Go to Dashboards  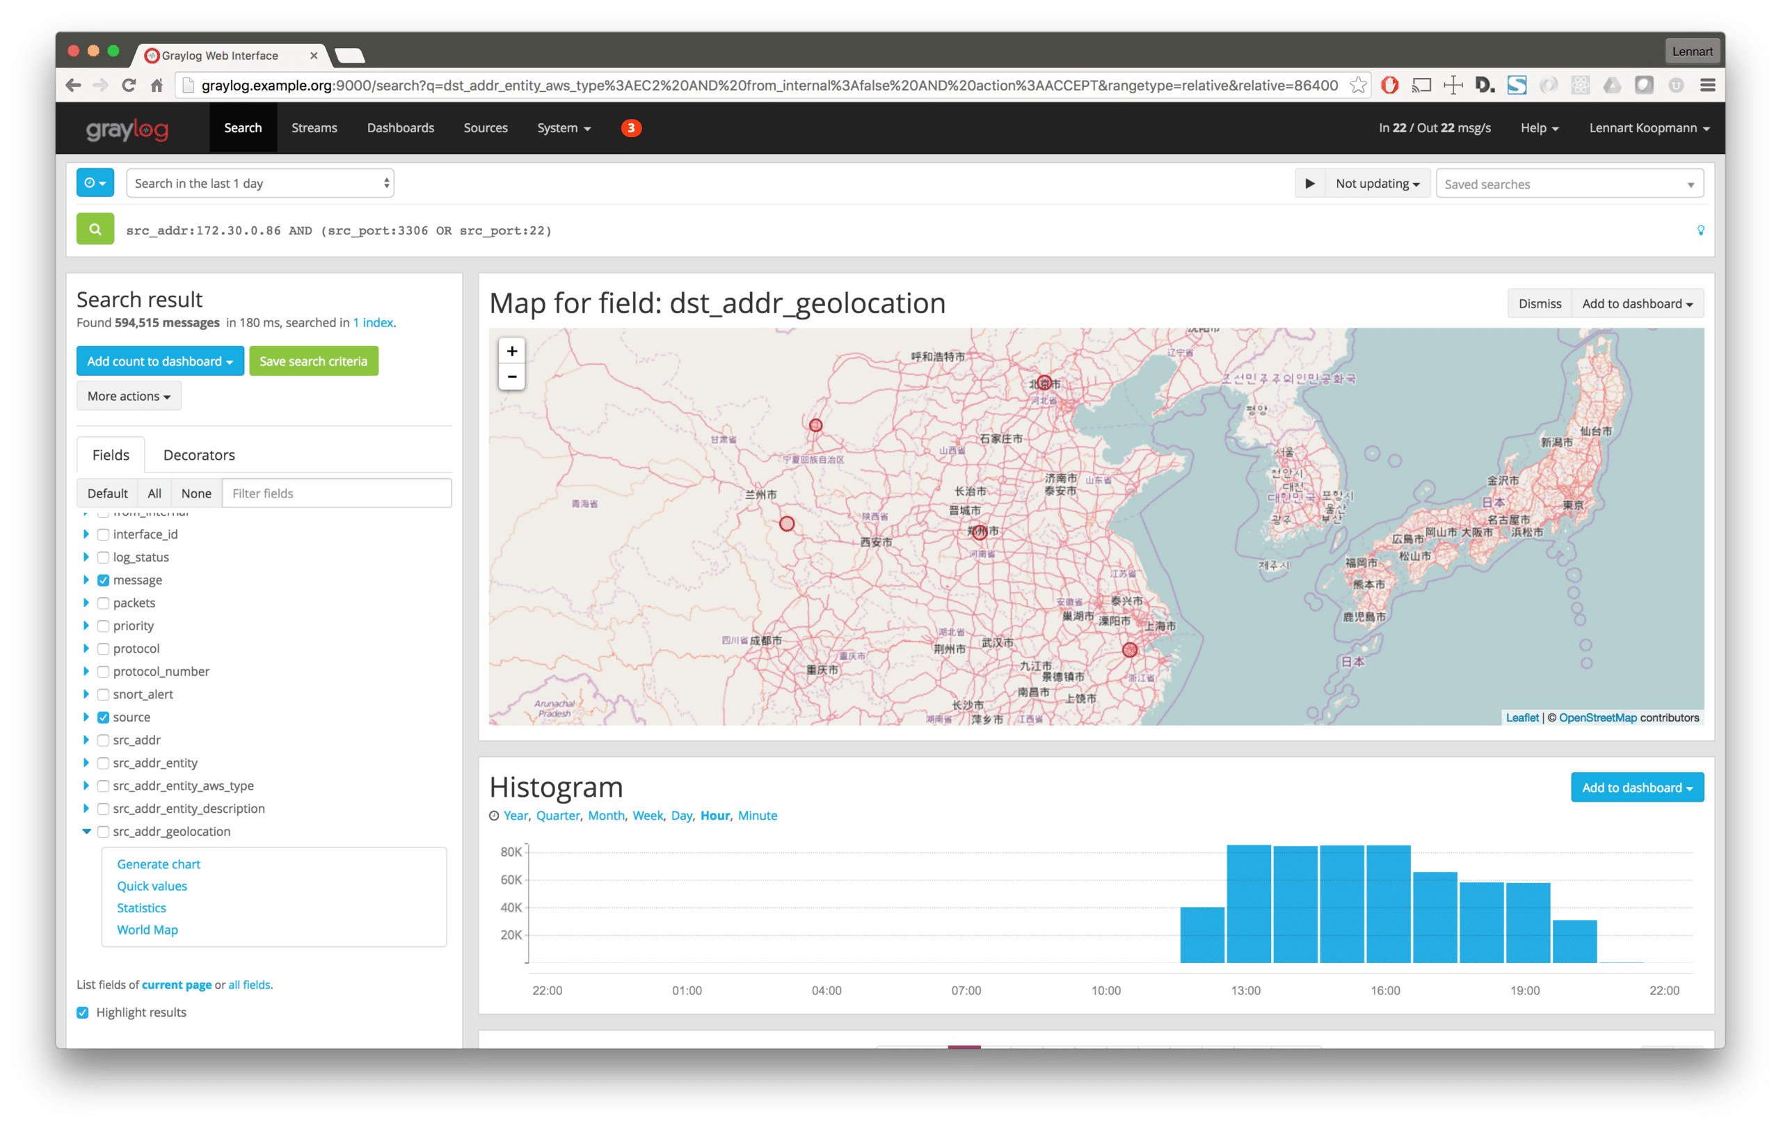pyautogui.click(x=400, y=128)
